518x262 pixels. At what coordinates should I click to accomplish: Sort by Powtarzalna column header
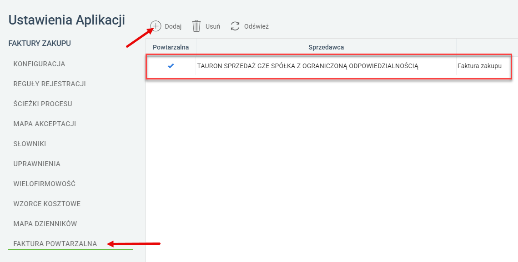[171, 47]
